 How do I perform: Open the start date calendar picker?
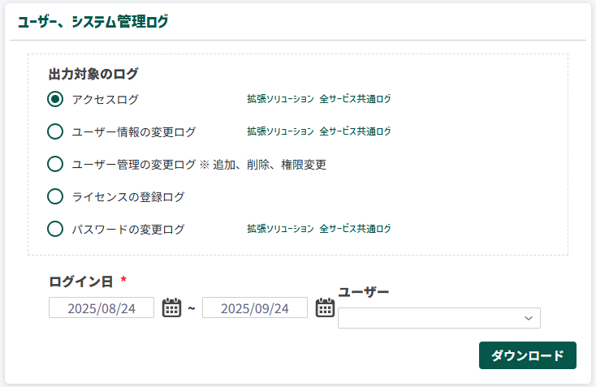tap(171, 308)
